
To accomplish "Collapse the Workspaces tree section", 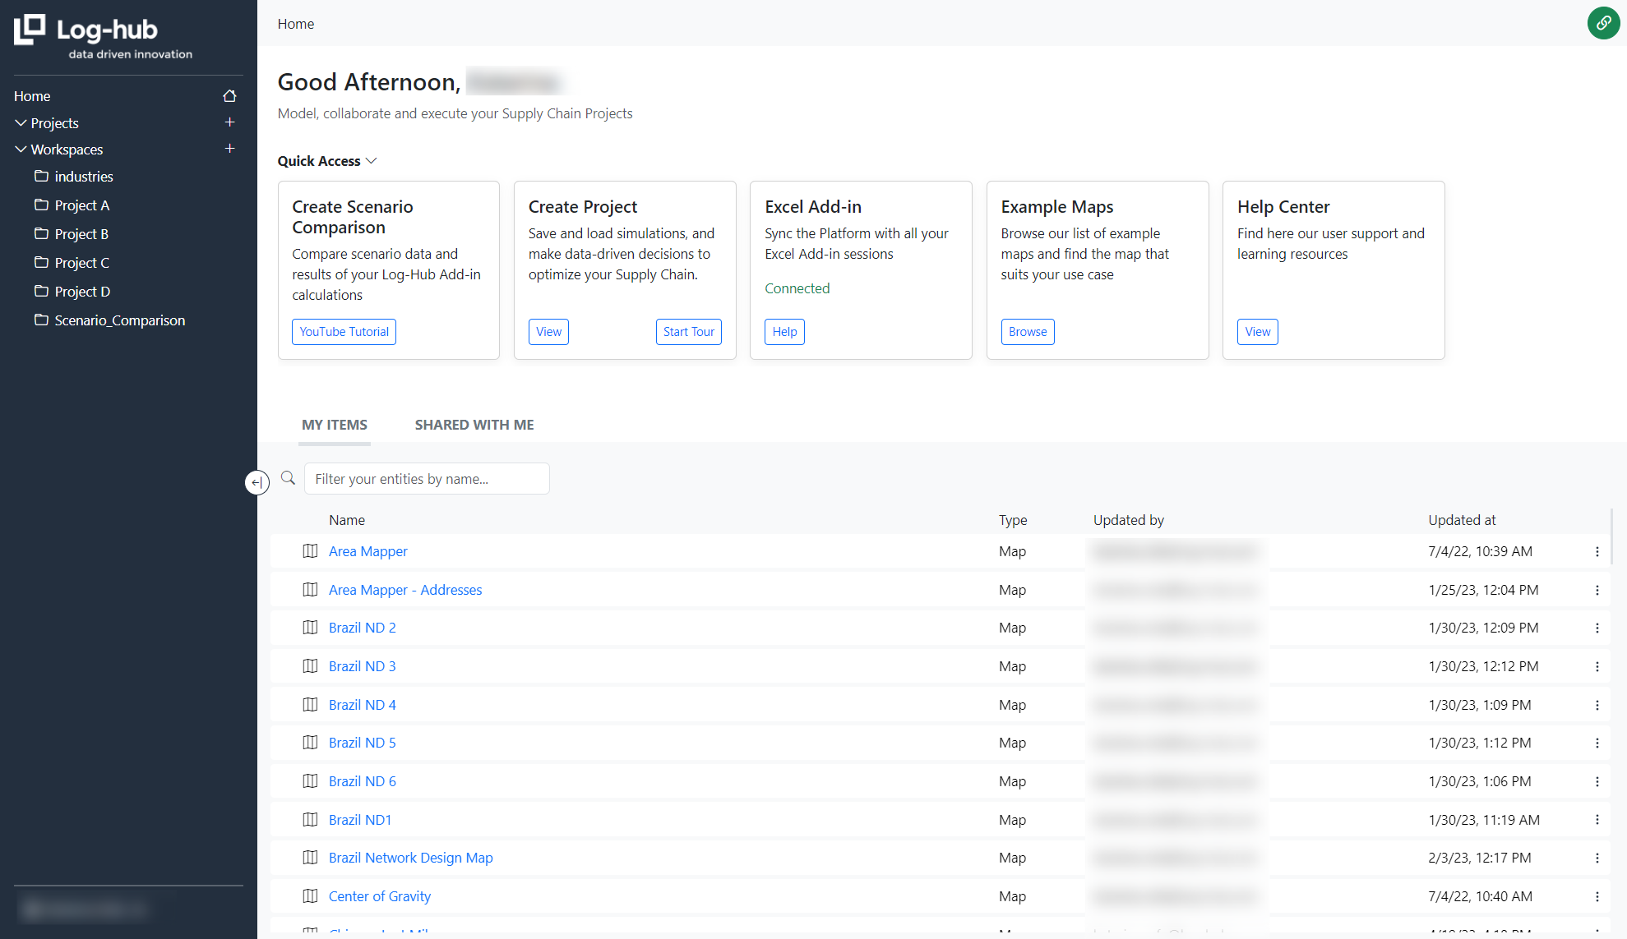I will pos(21,150).
